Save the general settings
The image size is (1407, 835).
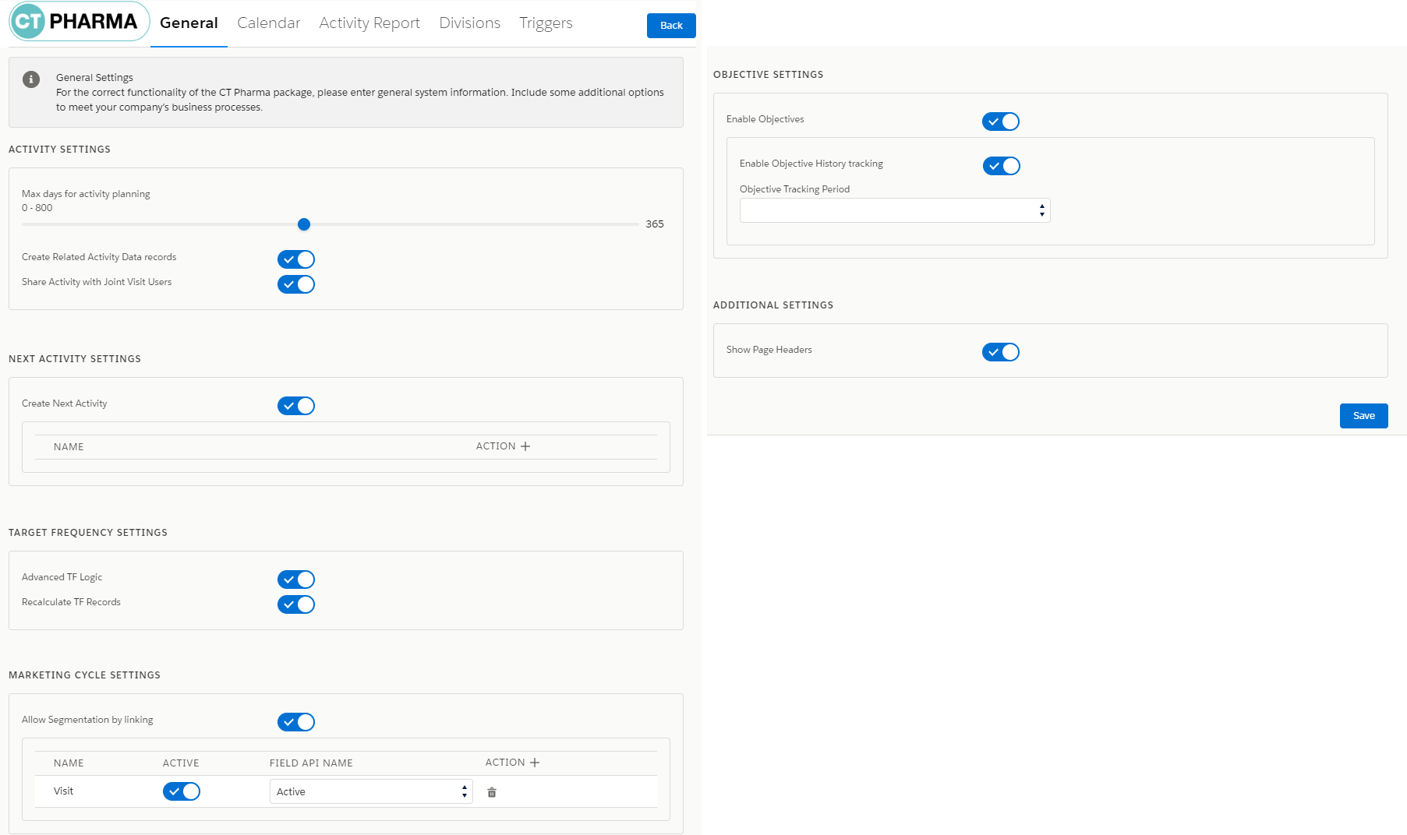click(x=1363, y=416)
